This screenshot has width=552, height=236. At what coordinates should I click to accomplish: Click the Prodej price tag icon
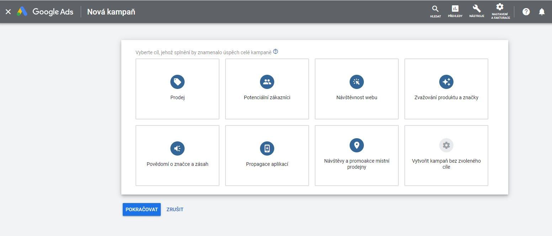click(x=177, y=82)
